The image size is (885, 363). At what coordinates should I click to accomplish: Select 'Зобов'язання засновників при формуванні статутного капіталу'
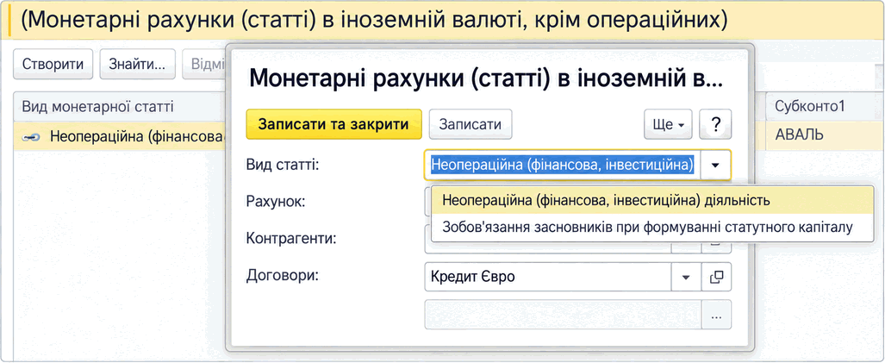click(651, 228)
